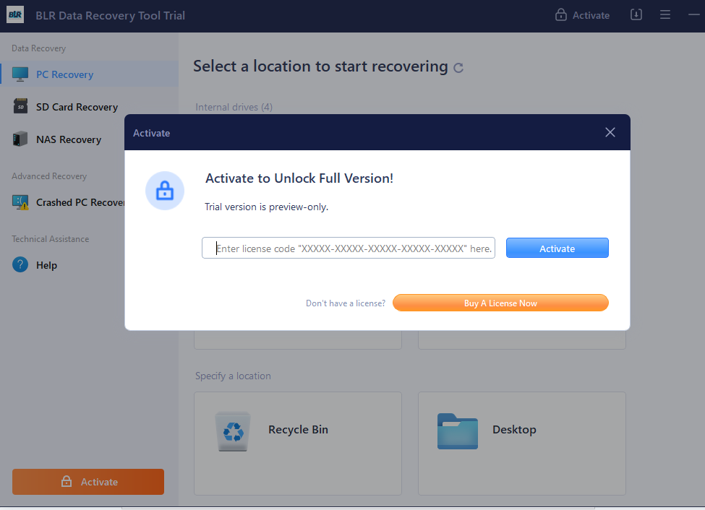Select the Recycle Bin location
The image size is (705, 510).
point(298,444)
